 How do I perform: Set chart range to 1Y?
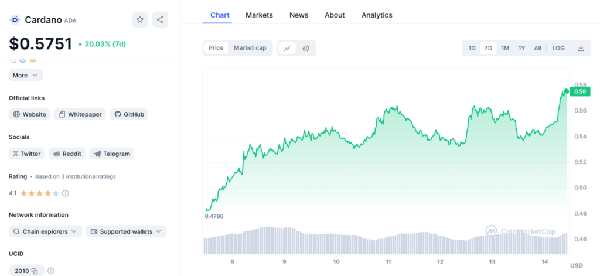pyautogui.click(x=521, y=48)
